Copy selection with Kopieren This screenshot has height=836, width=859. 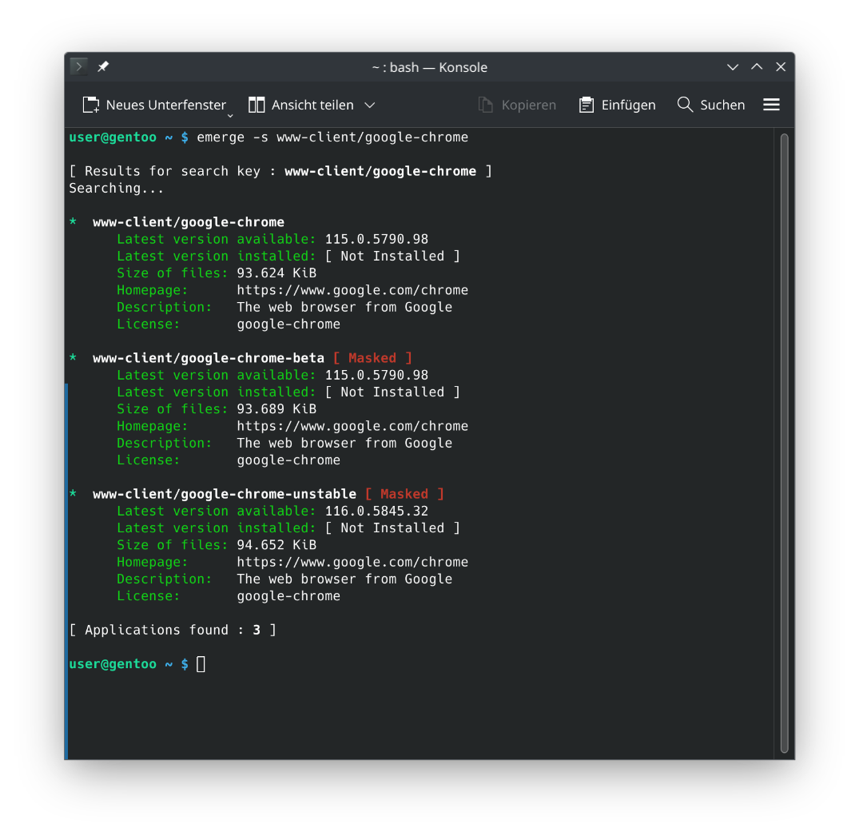(x=529, y=105)
